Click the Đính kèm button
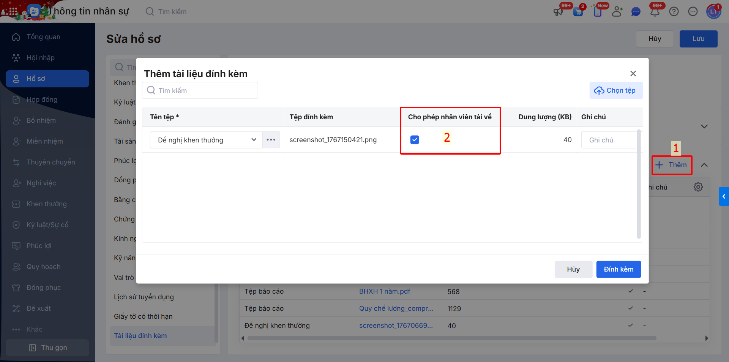Image resolution: width=729 pixels, height=362 pixels. 619,269
